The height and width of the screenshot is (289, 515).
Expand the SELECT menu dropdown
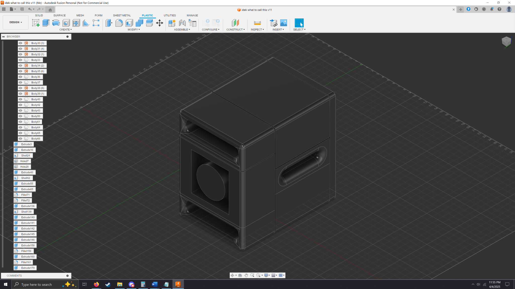click(x=299, y=30)
